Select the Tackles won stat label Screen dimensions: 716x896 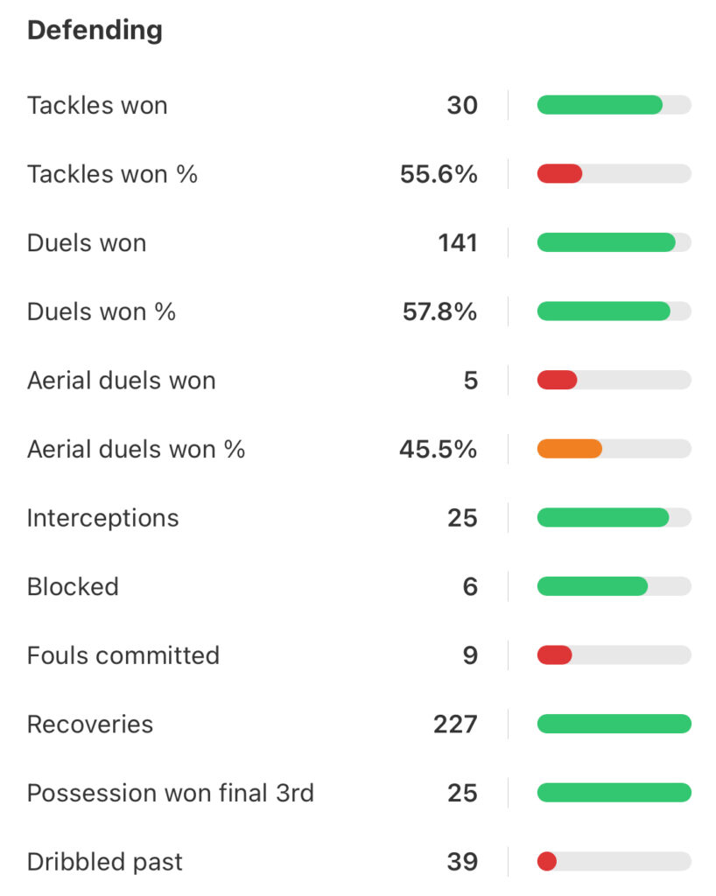tap(98, 105)
